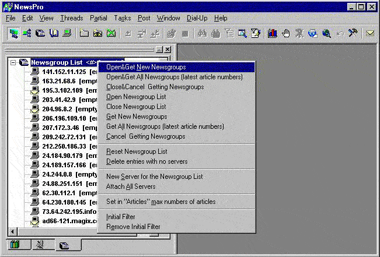Switch to the newsgroup box bottom tab
Viewport: 380px width, 257px height.
pyautogui.click(x=64, y=245)
